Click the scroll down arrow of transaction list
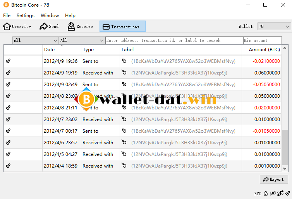 [x=285, y=169]
